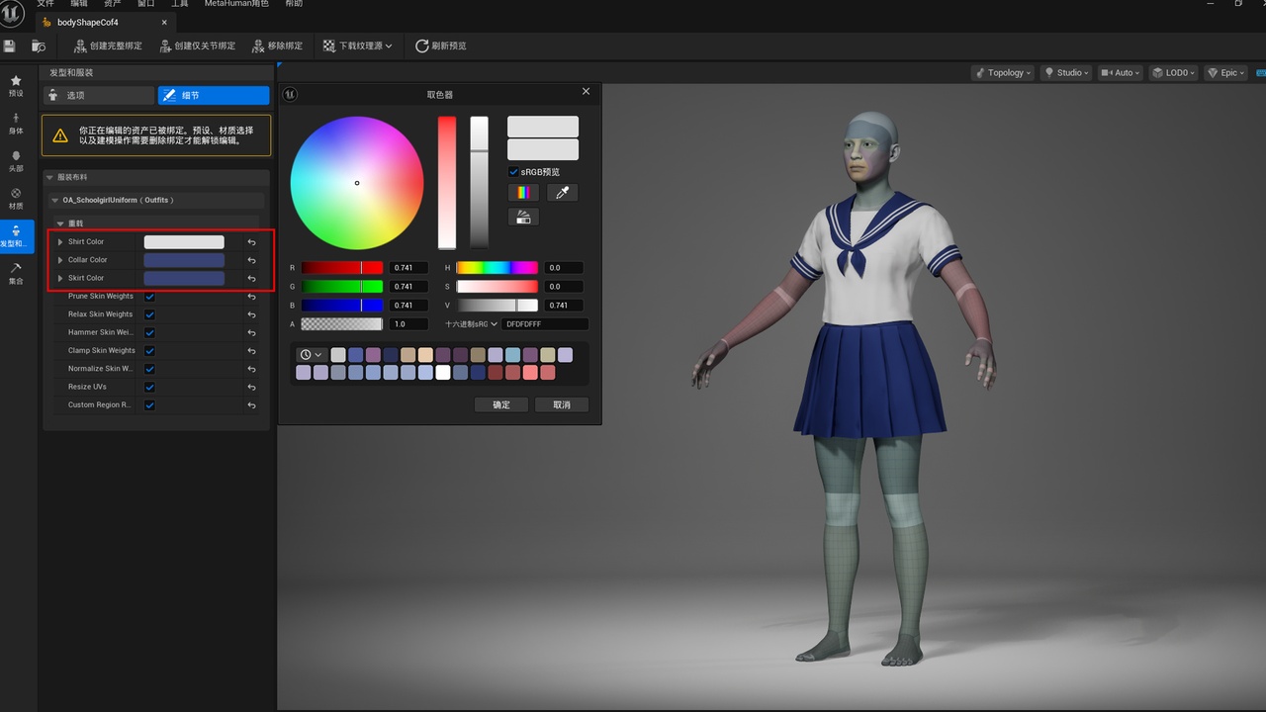The height and width of the screenshot is (712, 1266).
Task: Open the Epic quality dropdown
Action: (x=1224, y=72)
